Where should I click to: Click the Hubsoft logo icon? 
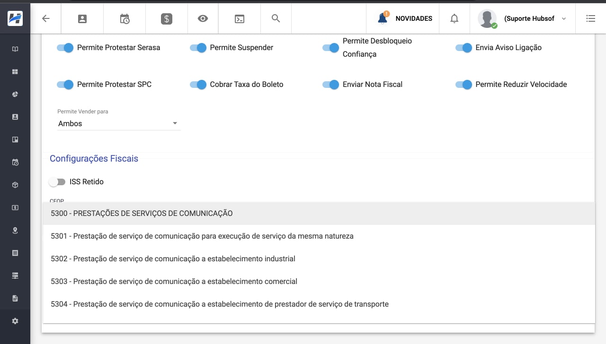[x=15, y=18]
